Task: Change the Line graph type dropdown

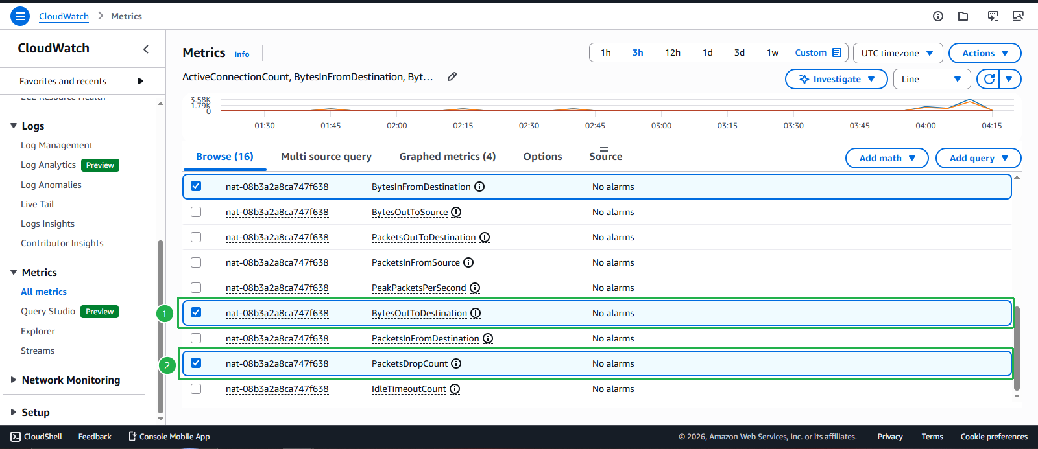Action: coord(932,79)
